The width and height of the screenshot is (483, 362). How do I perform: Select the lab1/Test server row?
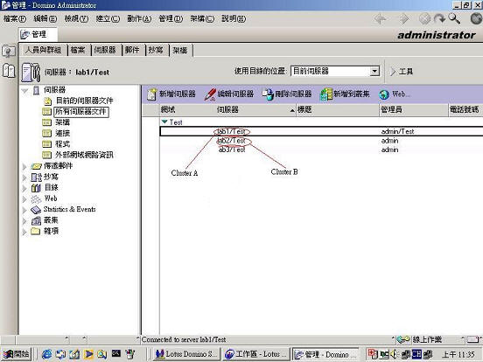pos(321,131)
